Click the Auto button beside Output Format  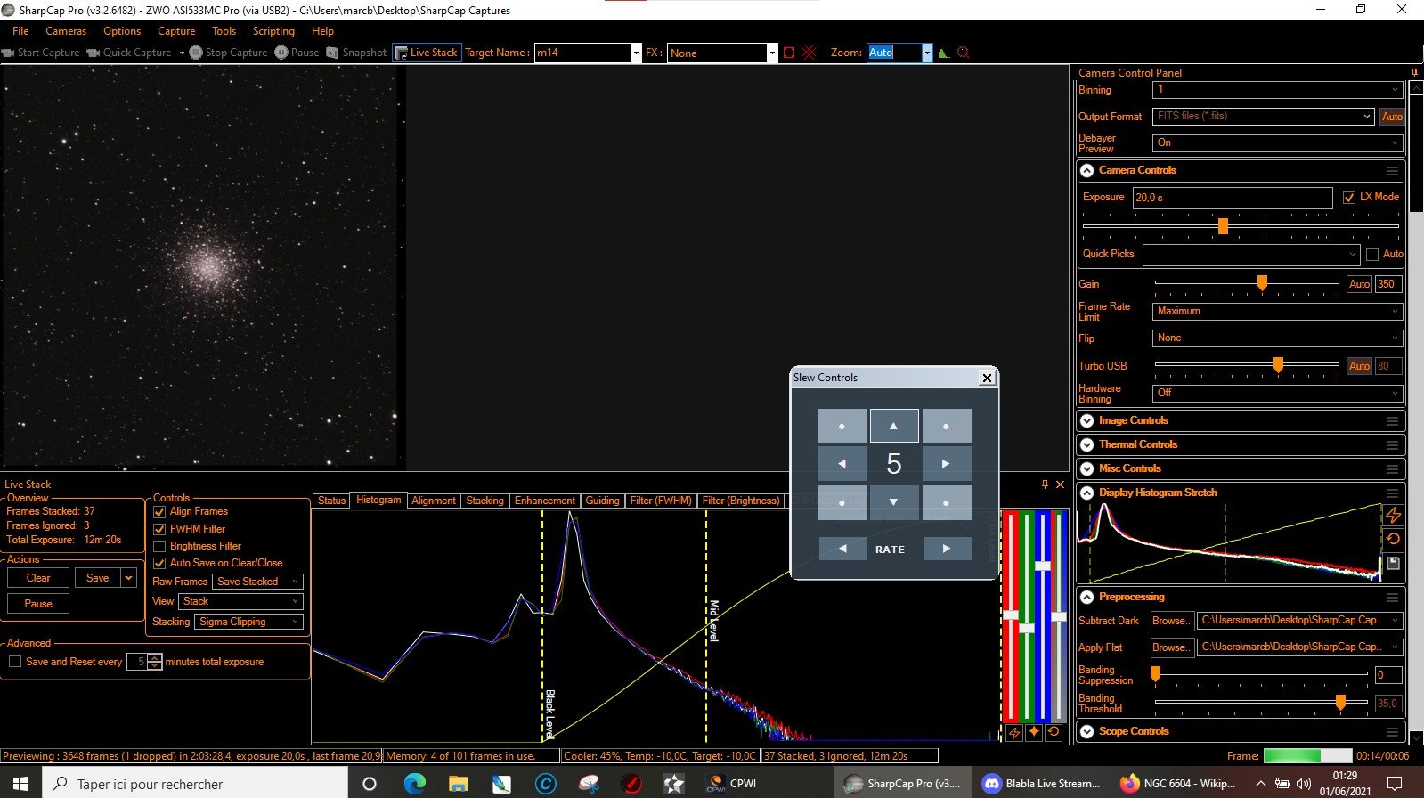coord(1392,117)
